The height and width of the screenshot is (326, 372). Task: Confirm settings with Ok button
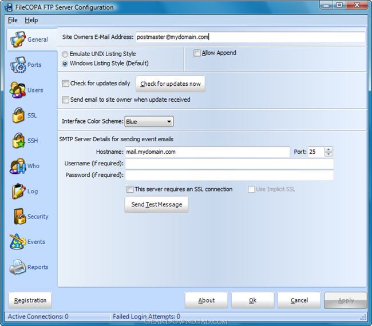coord(252,300)
